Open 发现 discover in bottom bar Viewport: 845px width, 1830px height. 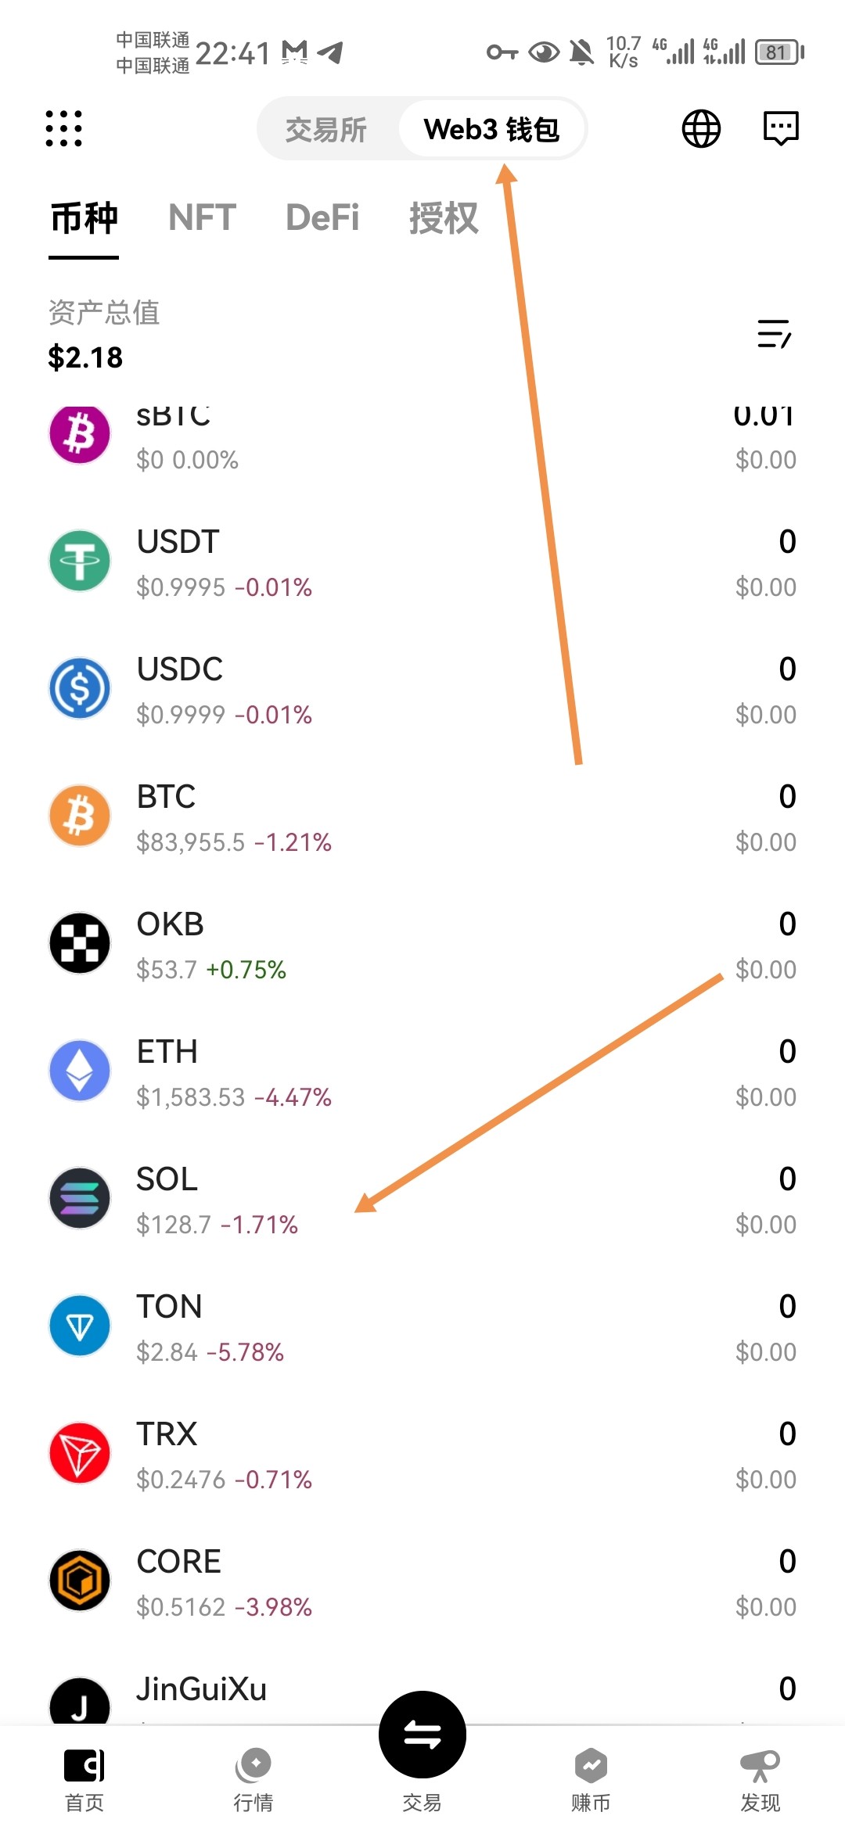[x=760, y=1777]
